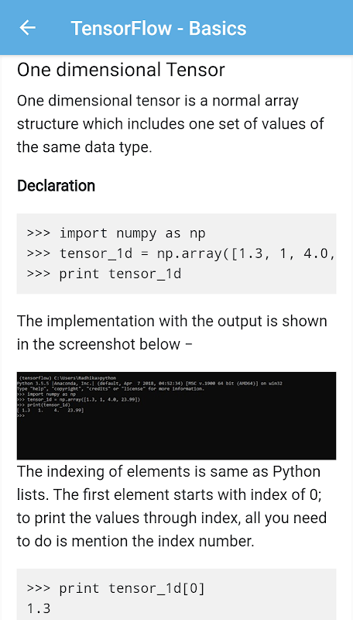Tap the Anaconda Python version line in screenshot
The image size is (353, 620).
[x=149, y=384]
